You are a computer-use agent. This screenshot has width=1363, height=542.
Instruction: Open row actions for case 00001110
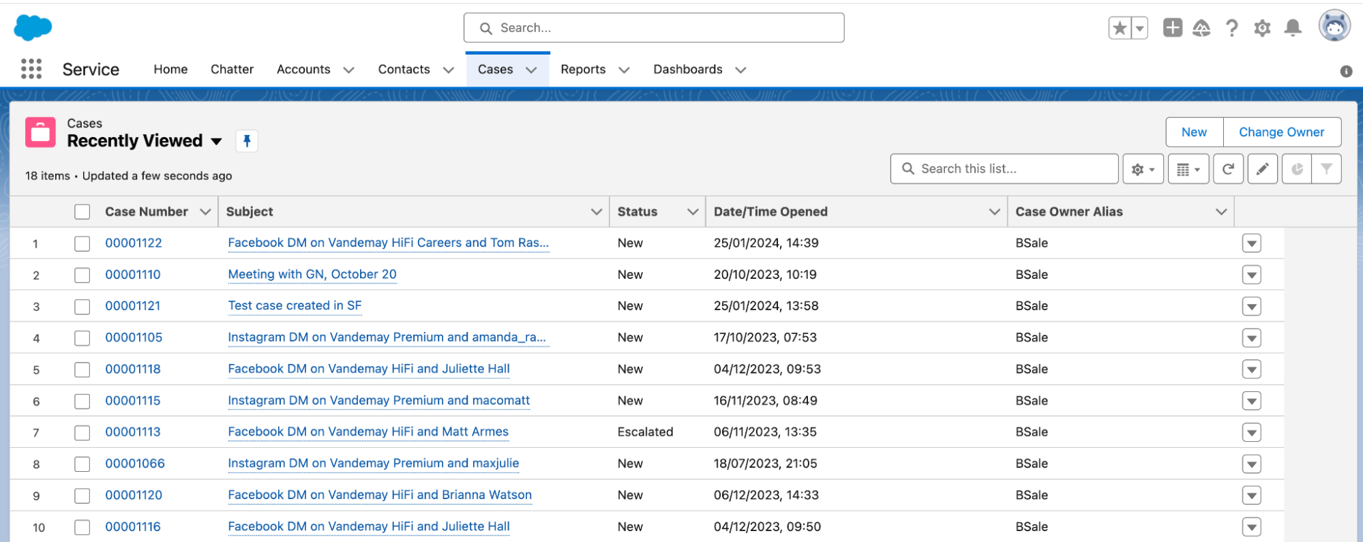coord(1251,275)
